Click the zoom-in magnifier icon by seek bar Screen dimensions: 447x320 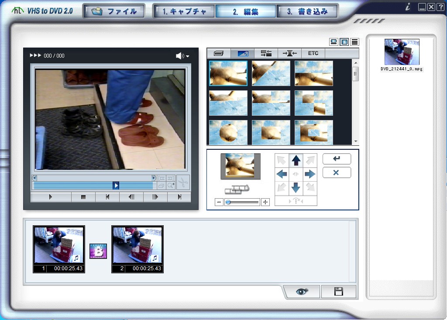tap(171, 186)
